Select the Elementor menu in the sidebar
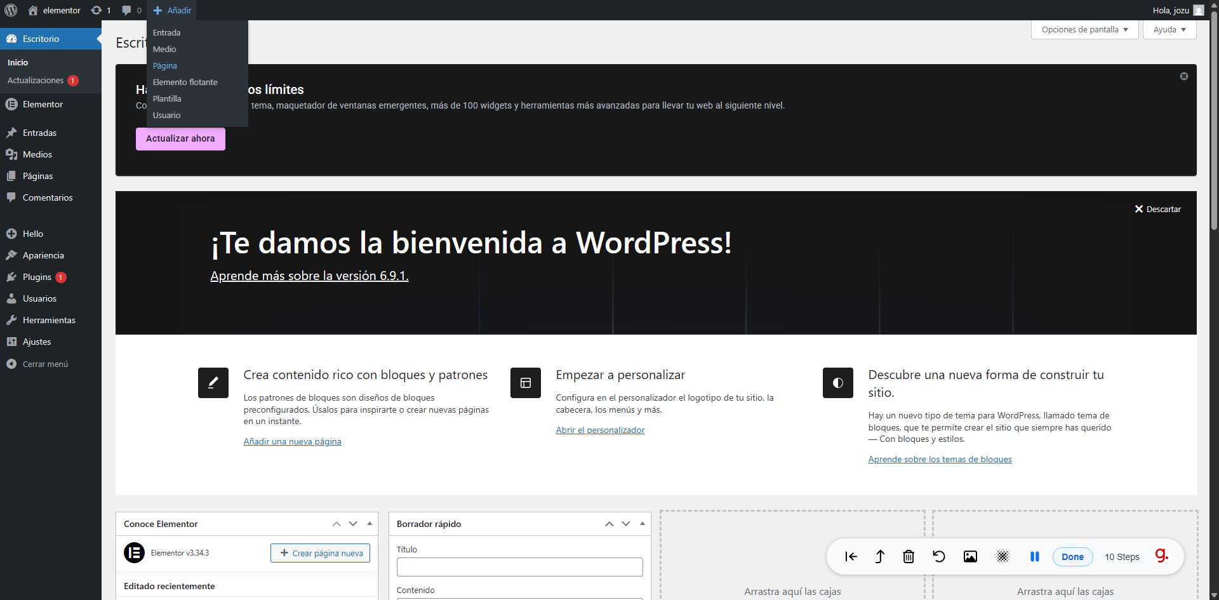 42,104
